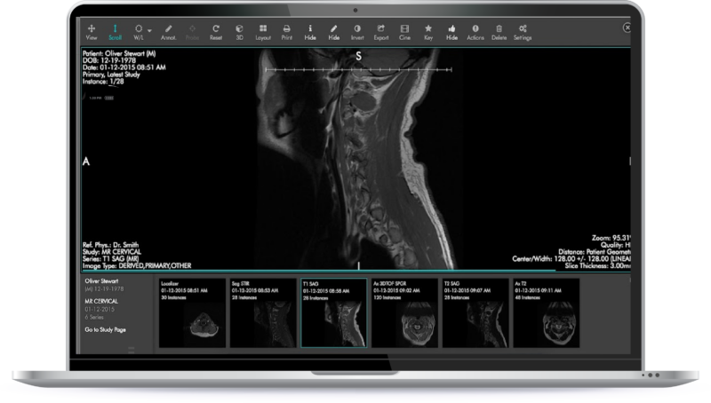Select the W/L window level tool
Screen dimensions: 711x403
[139, 32]
